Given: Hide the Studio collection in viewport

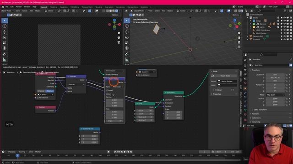Looking at the screenshot, I should (285, 18).
